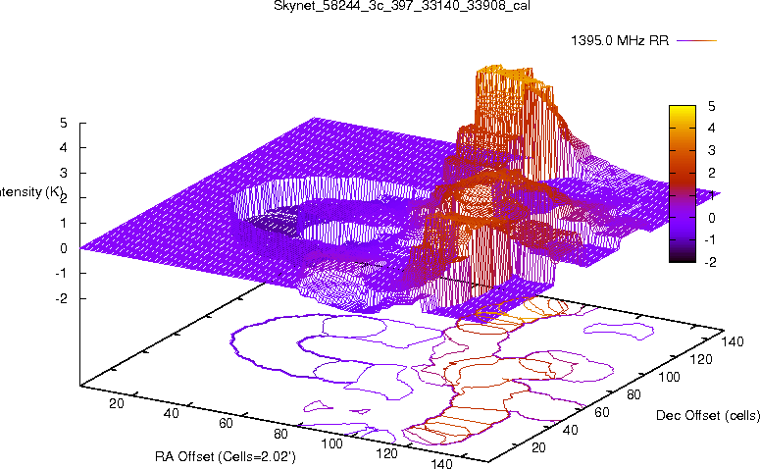The height and width of the screenshot is (469, 760).
Task: Click the -1 tick label on the colorbar
Action: [x=709, y=239]
